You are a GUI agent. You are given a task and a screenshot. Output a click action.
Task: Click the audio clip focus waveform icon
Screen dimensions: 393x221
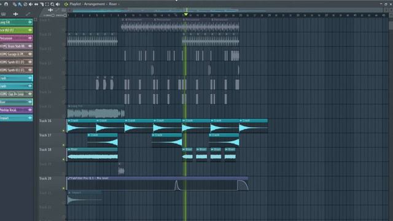pos(50,10)
